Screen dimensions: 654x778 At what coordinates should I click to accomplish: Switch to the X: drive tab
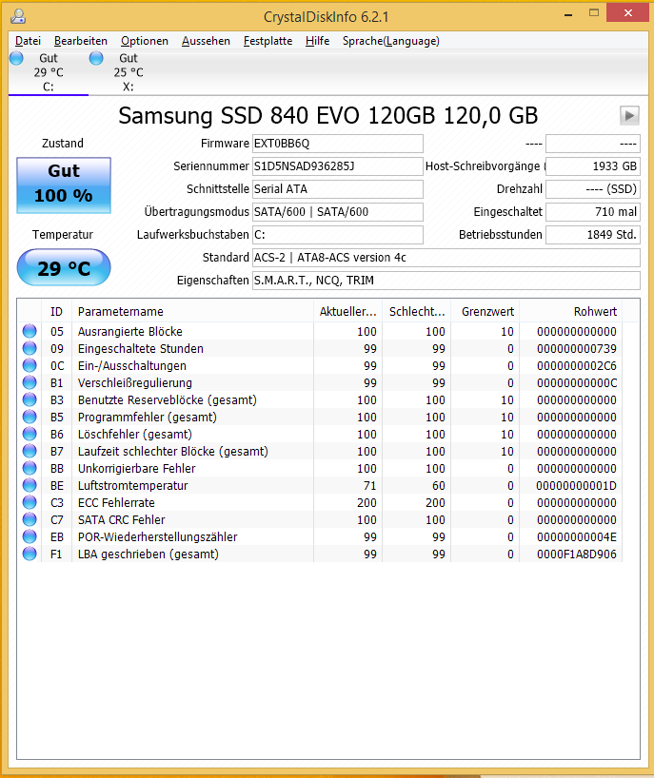(129, 72)
